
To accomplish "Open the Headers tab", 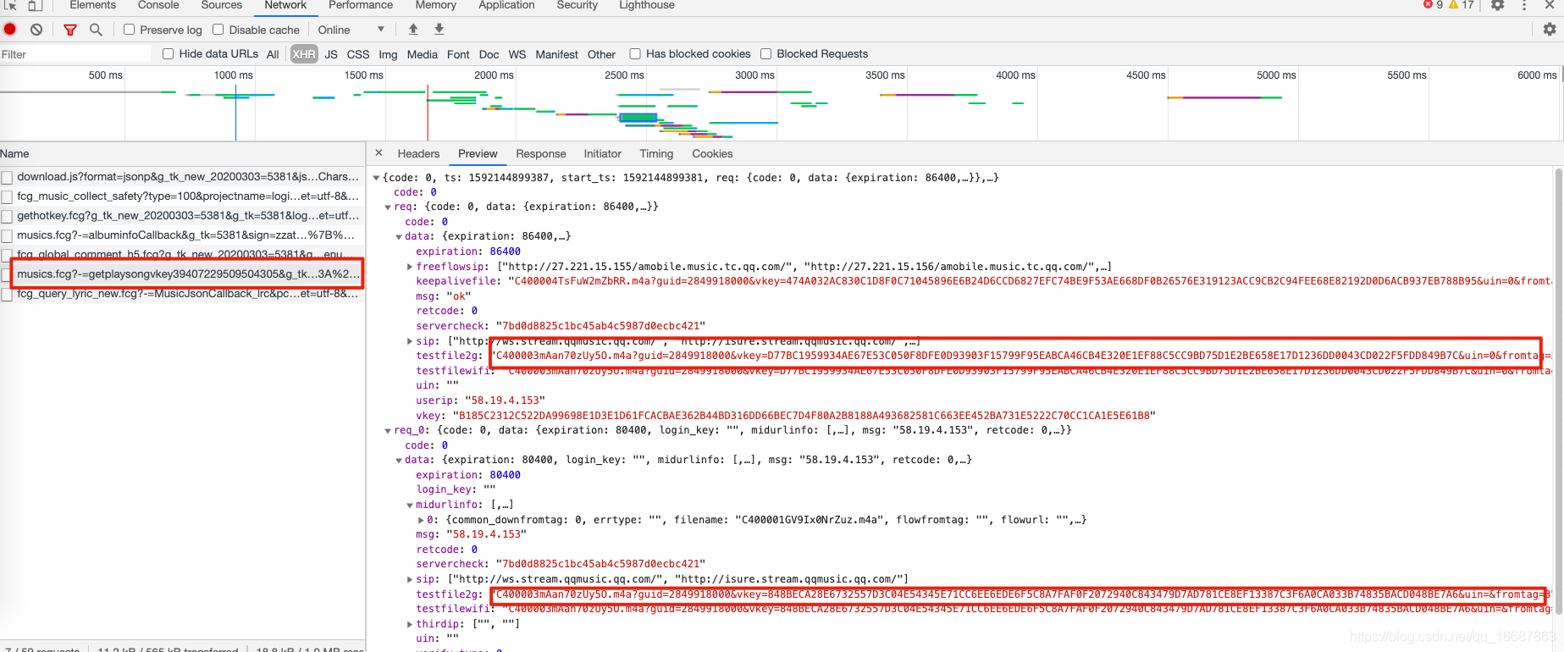I will (x=418, y=153).
